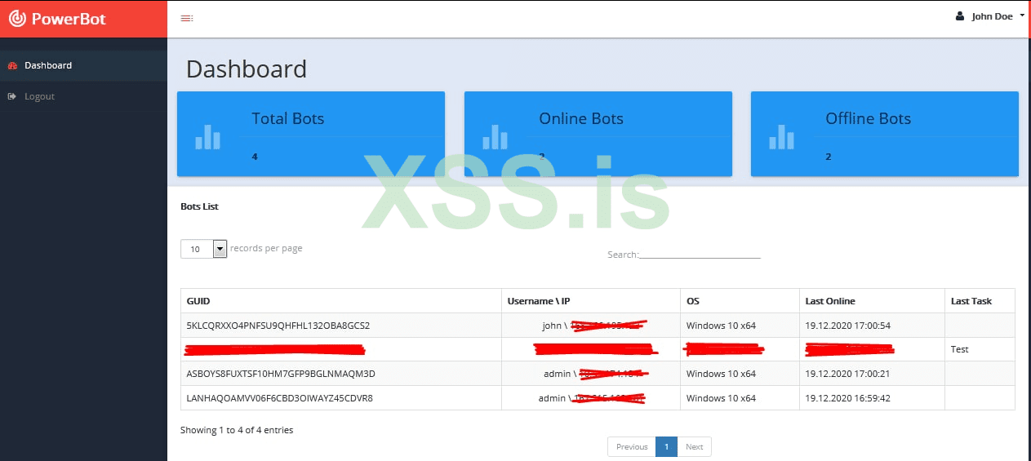Click GUID 5KLCQRXXO4PNFSU9QHFHL132OBA8GCS2
This screenshot has width=1031, height=461.
click(278, 326)
